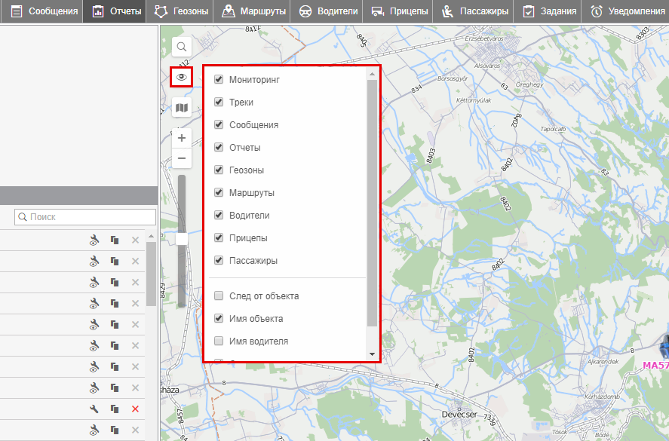Click the wrench icon beside the red X
This screenshot has width=669, height=441.
coord(94,409)
